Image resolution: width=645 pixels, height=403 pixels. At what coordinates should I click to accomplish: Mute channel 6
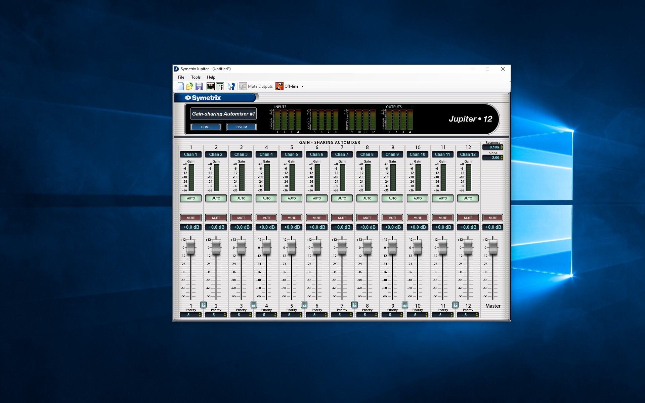coord(317,218)
